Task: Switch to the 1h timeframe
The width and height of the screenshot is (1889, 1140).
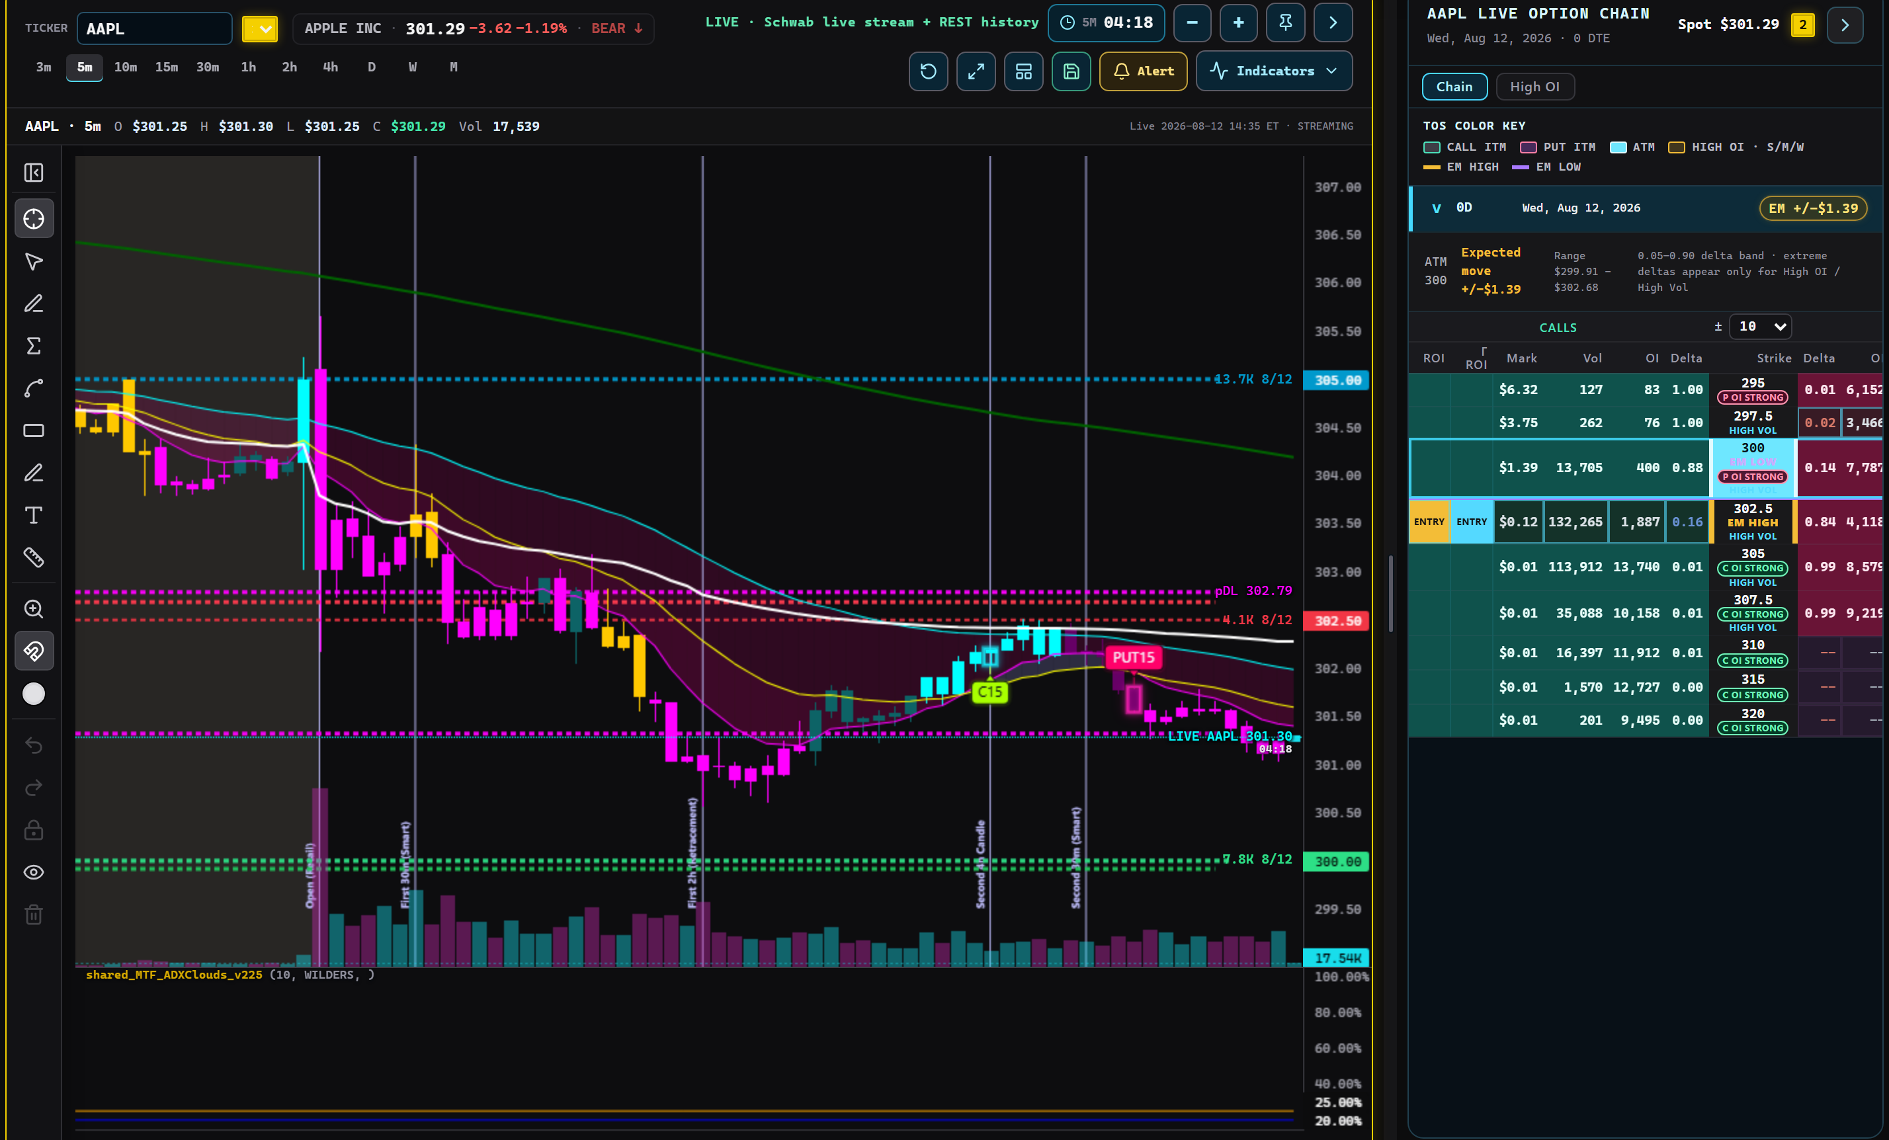Action: (x=249, y=67)
